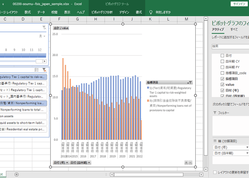Select column header K

[x=150, y=19]
